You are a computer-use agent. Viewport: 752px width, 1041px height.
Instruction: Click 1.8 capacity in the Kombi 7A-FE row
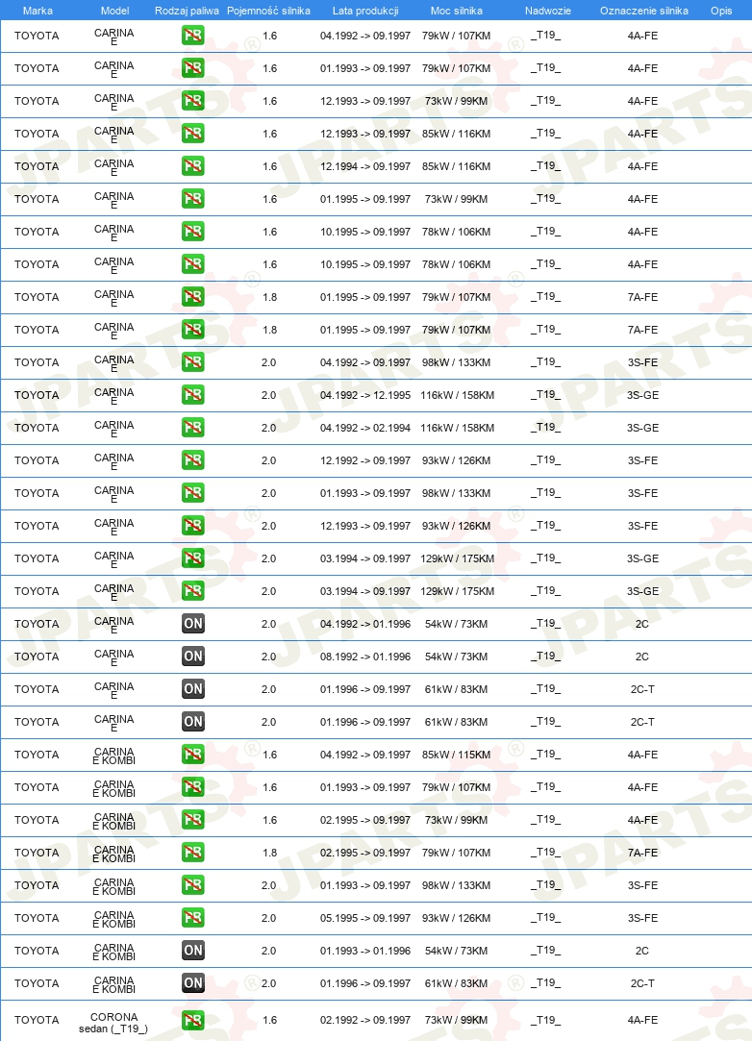coord(269,854)
